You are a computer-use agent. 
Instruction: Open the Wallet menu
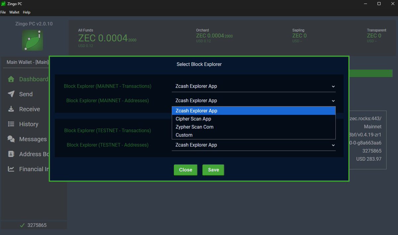click(14, 12)
